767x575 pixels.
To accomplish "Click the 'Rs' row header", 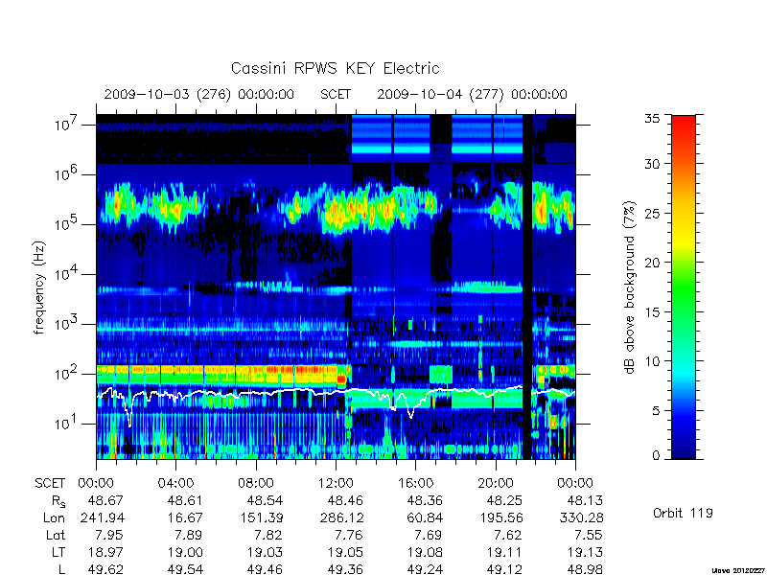I will click(58, 501).
